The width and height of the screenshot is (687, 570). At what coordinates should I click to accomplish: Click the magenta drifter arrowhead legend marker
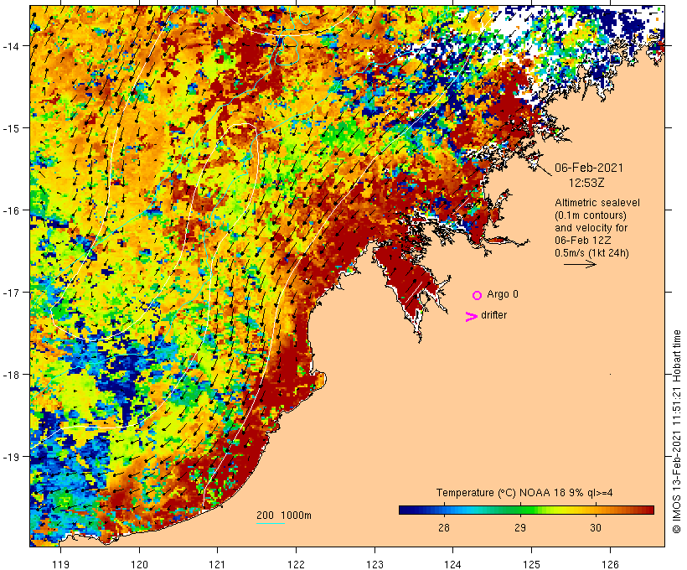pyautogui.click(x=471, y=317)
